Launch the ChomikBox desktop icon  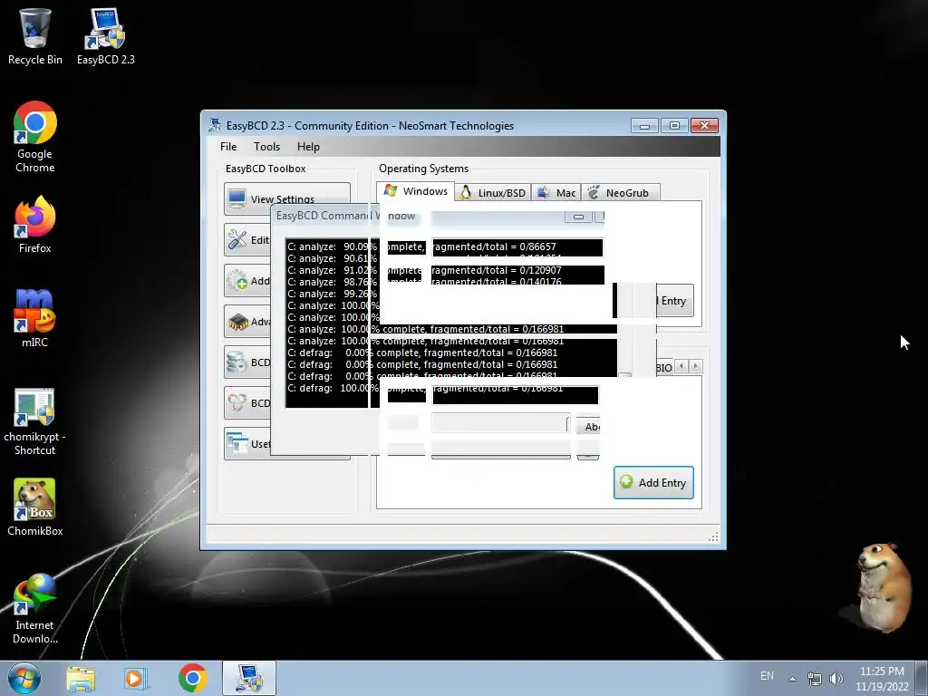coord(35,507)
